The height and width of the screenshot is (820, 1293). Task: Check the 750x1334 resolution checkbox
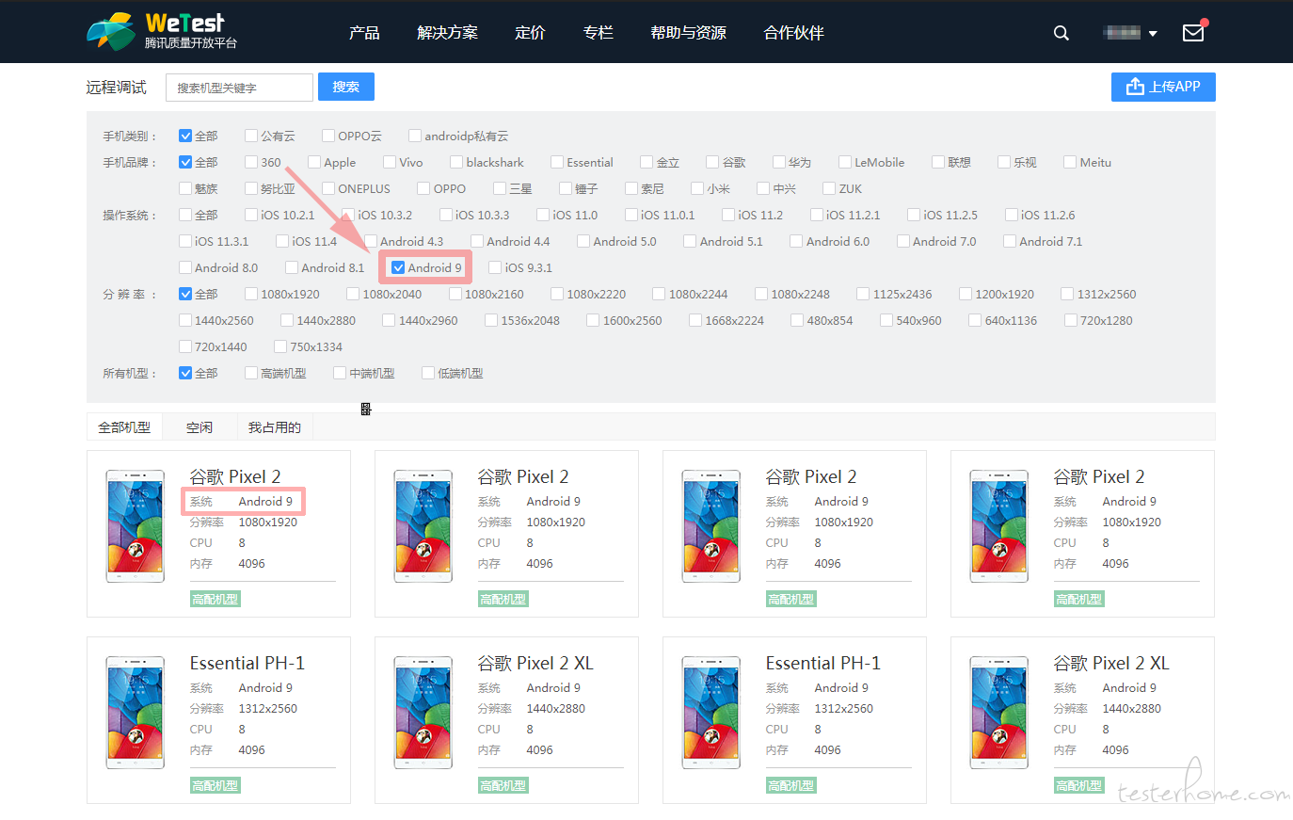280,346
